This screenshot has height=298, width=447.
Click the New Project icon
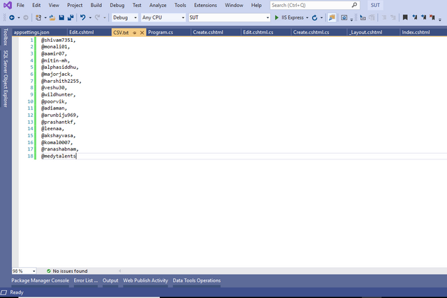[38, 17]
